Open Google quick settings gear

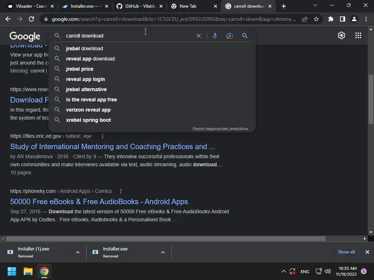point(341,35)
